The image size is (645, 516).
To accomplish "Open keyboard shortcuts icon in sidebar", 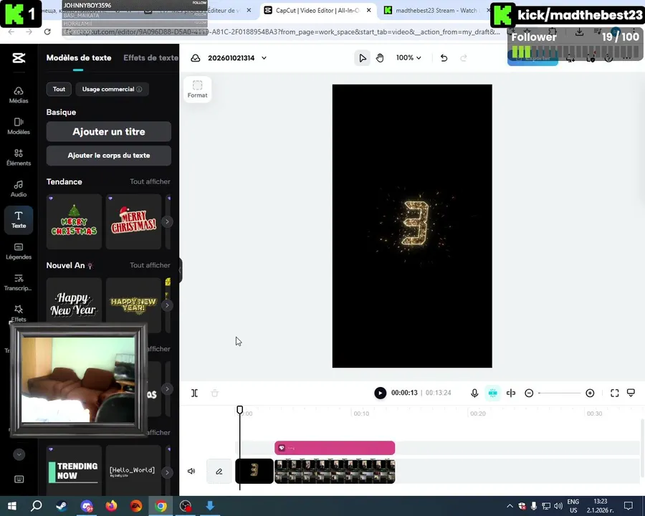I will [x=19, y=479].
